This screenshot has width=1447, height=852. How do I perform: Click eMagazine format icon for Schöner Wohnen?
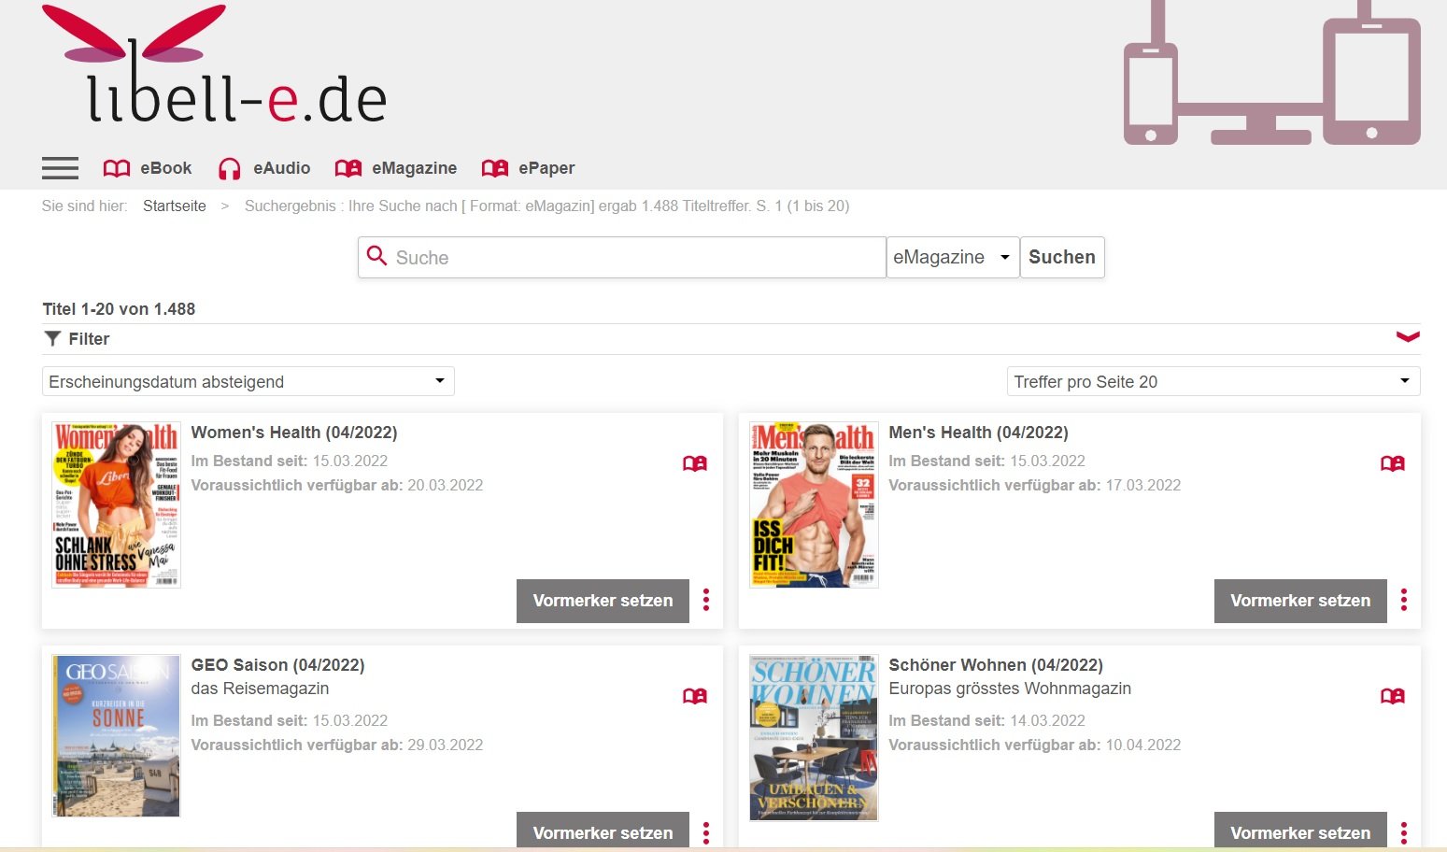coord(1393,696)
